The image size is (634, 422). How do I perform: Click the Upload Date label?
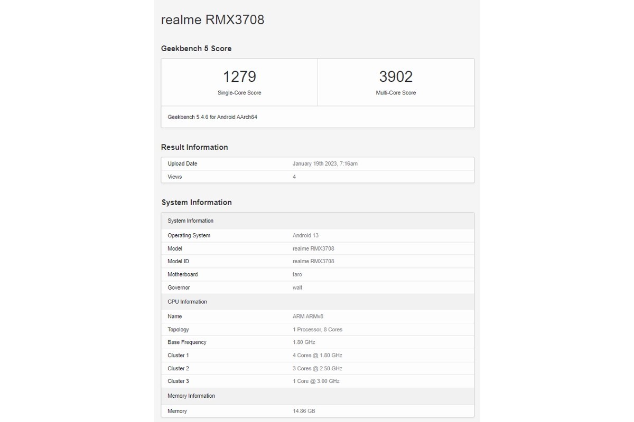[182, 164]
